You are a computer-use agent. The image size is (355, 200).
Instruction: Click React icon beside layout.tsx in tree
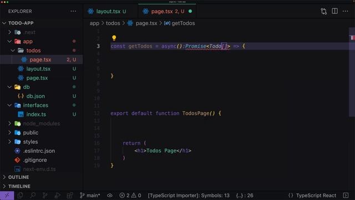click(21, 69)
